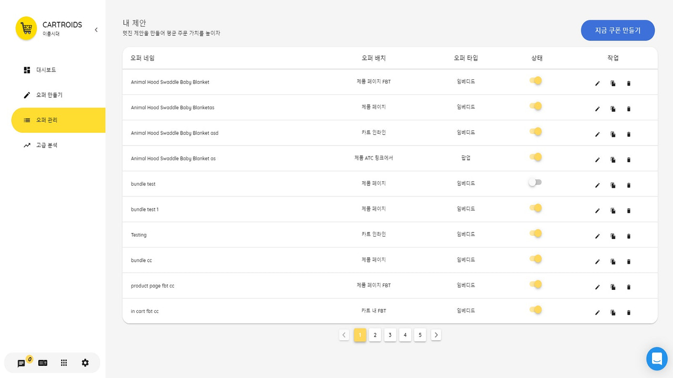
Task: Duplicate the Blanket asd offer
Action: click(613, 134)
